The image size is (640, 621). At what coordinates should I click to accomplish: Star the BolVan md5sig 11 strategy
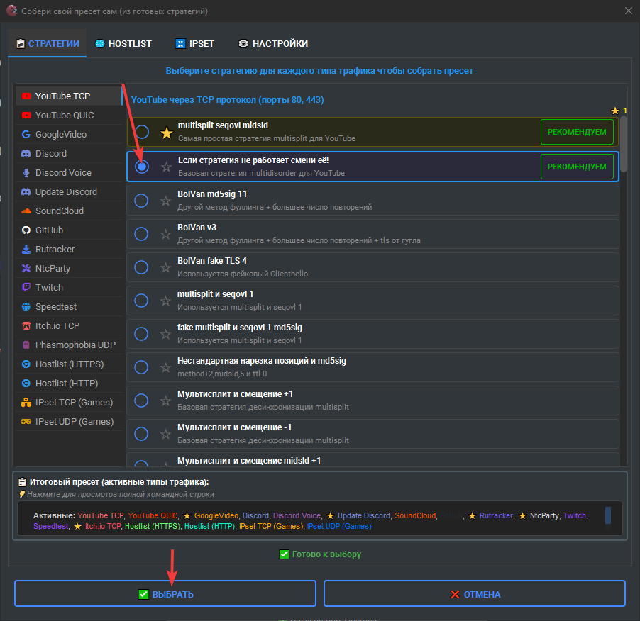click(x=165, y=201)
